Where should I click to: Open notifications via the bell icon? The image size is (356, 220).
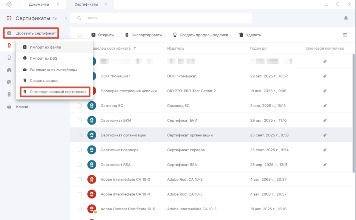click(x=346, y=18)
